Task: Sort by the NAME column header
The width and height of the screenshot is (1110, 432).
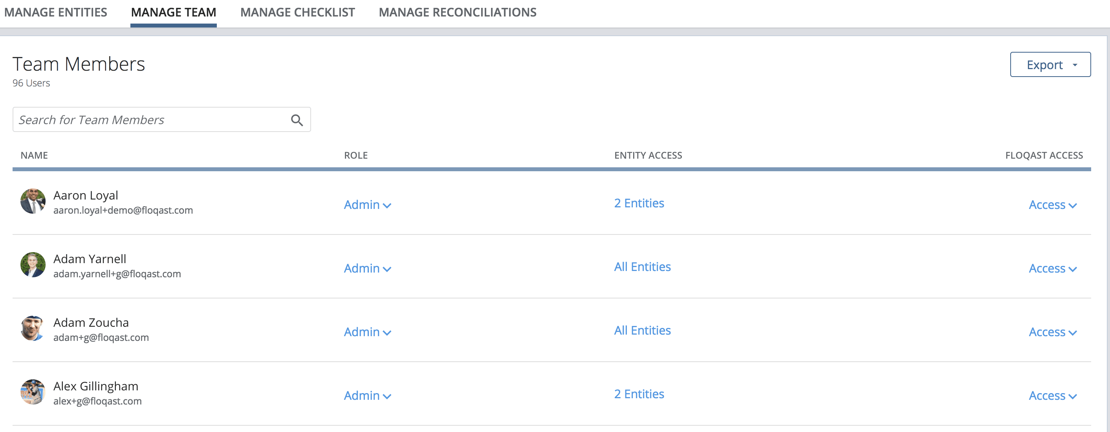Action: tap(34, 156)
